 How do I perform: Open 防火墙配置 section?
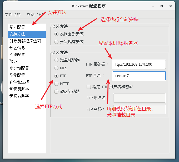point(27,68)
